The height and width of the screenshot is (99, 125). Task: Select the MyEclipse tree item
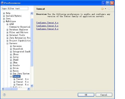tap(11, 21)
